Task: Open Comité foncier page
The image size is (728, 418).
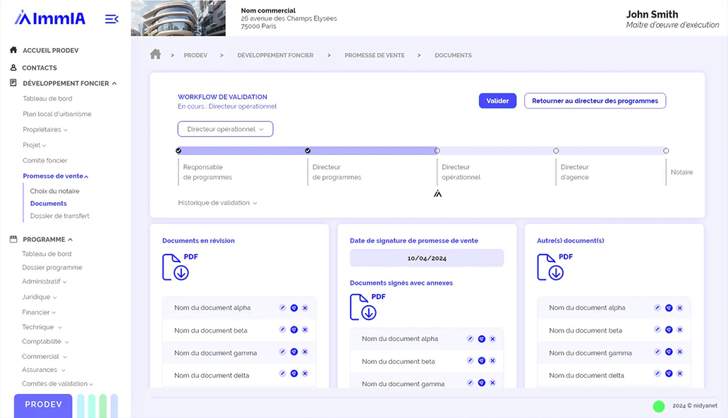Action: click(x=45, y=161)
